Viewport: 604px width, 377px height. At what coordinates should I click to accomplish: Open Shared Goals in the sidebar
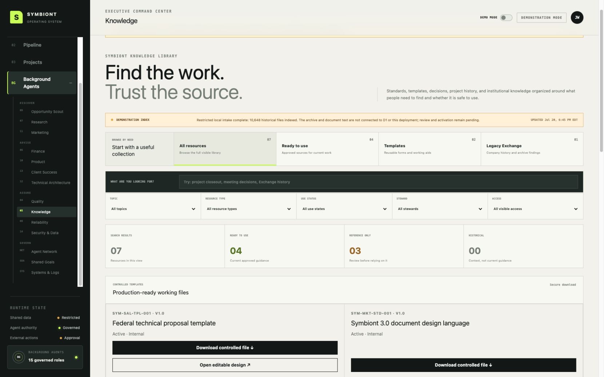[x=47, y=262]
